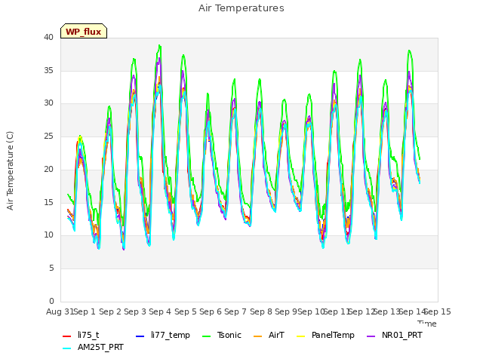Click the purple NR01_PRT legend swatch
483x362 pixels.
[371, 336]
